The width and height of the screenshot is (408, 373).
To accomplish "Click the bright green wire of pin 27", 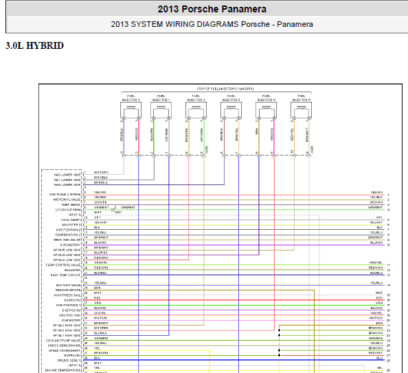I will pyautogui.click(x=234, y=306).
